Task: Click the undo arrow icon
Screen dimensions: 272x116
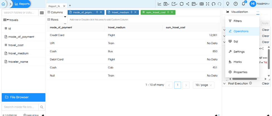Action: coord(213,4)
